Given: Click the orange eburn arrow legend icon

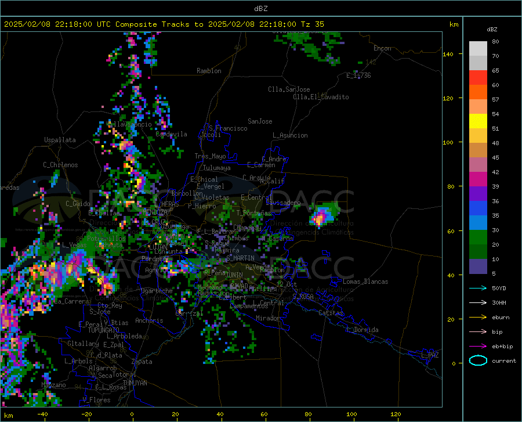Looking at the screenshot, I should [x=478, y=317].
